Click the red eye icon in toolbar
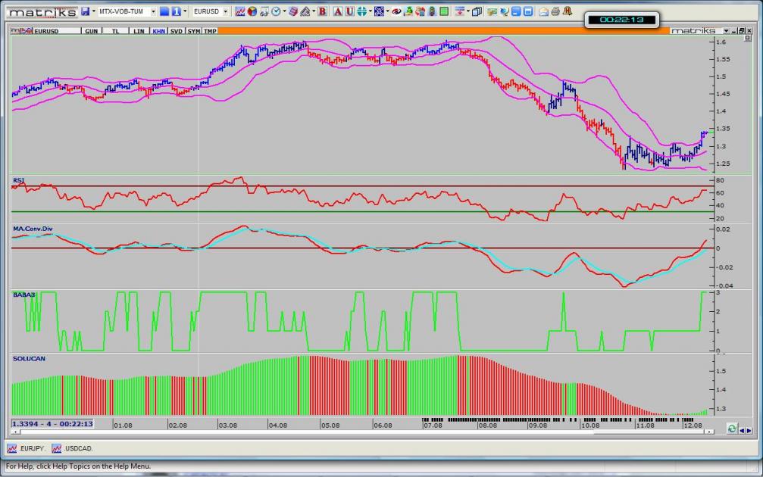763x477 pixels. [396, 11]
